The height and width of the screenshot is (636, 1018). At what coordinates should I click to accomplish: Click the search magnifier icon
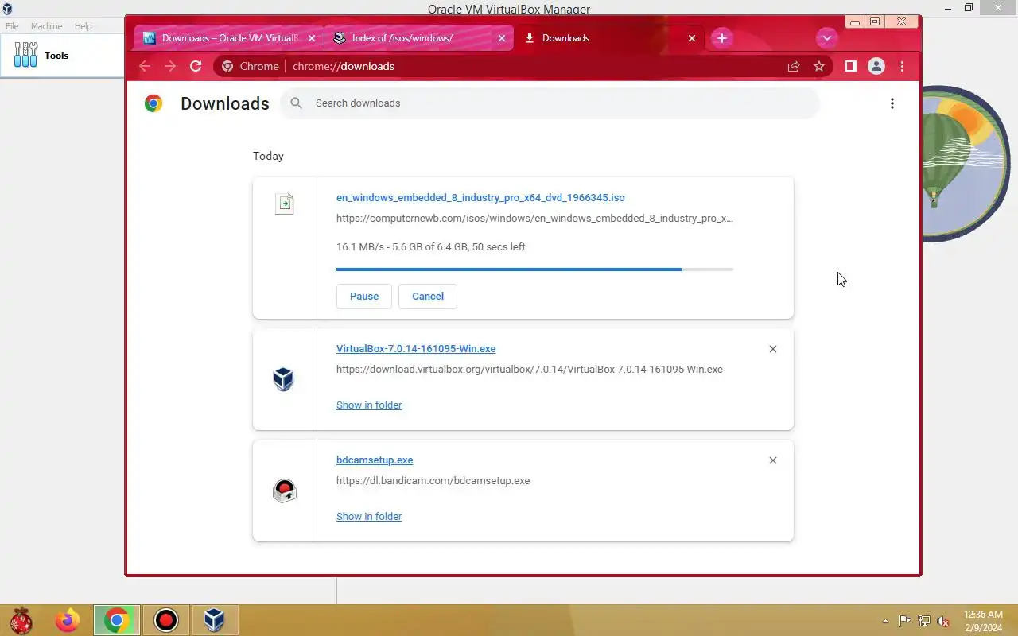click(x=297, y=103)
